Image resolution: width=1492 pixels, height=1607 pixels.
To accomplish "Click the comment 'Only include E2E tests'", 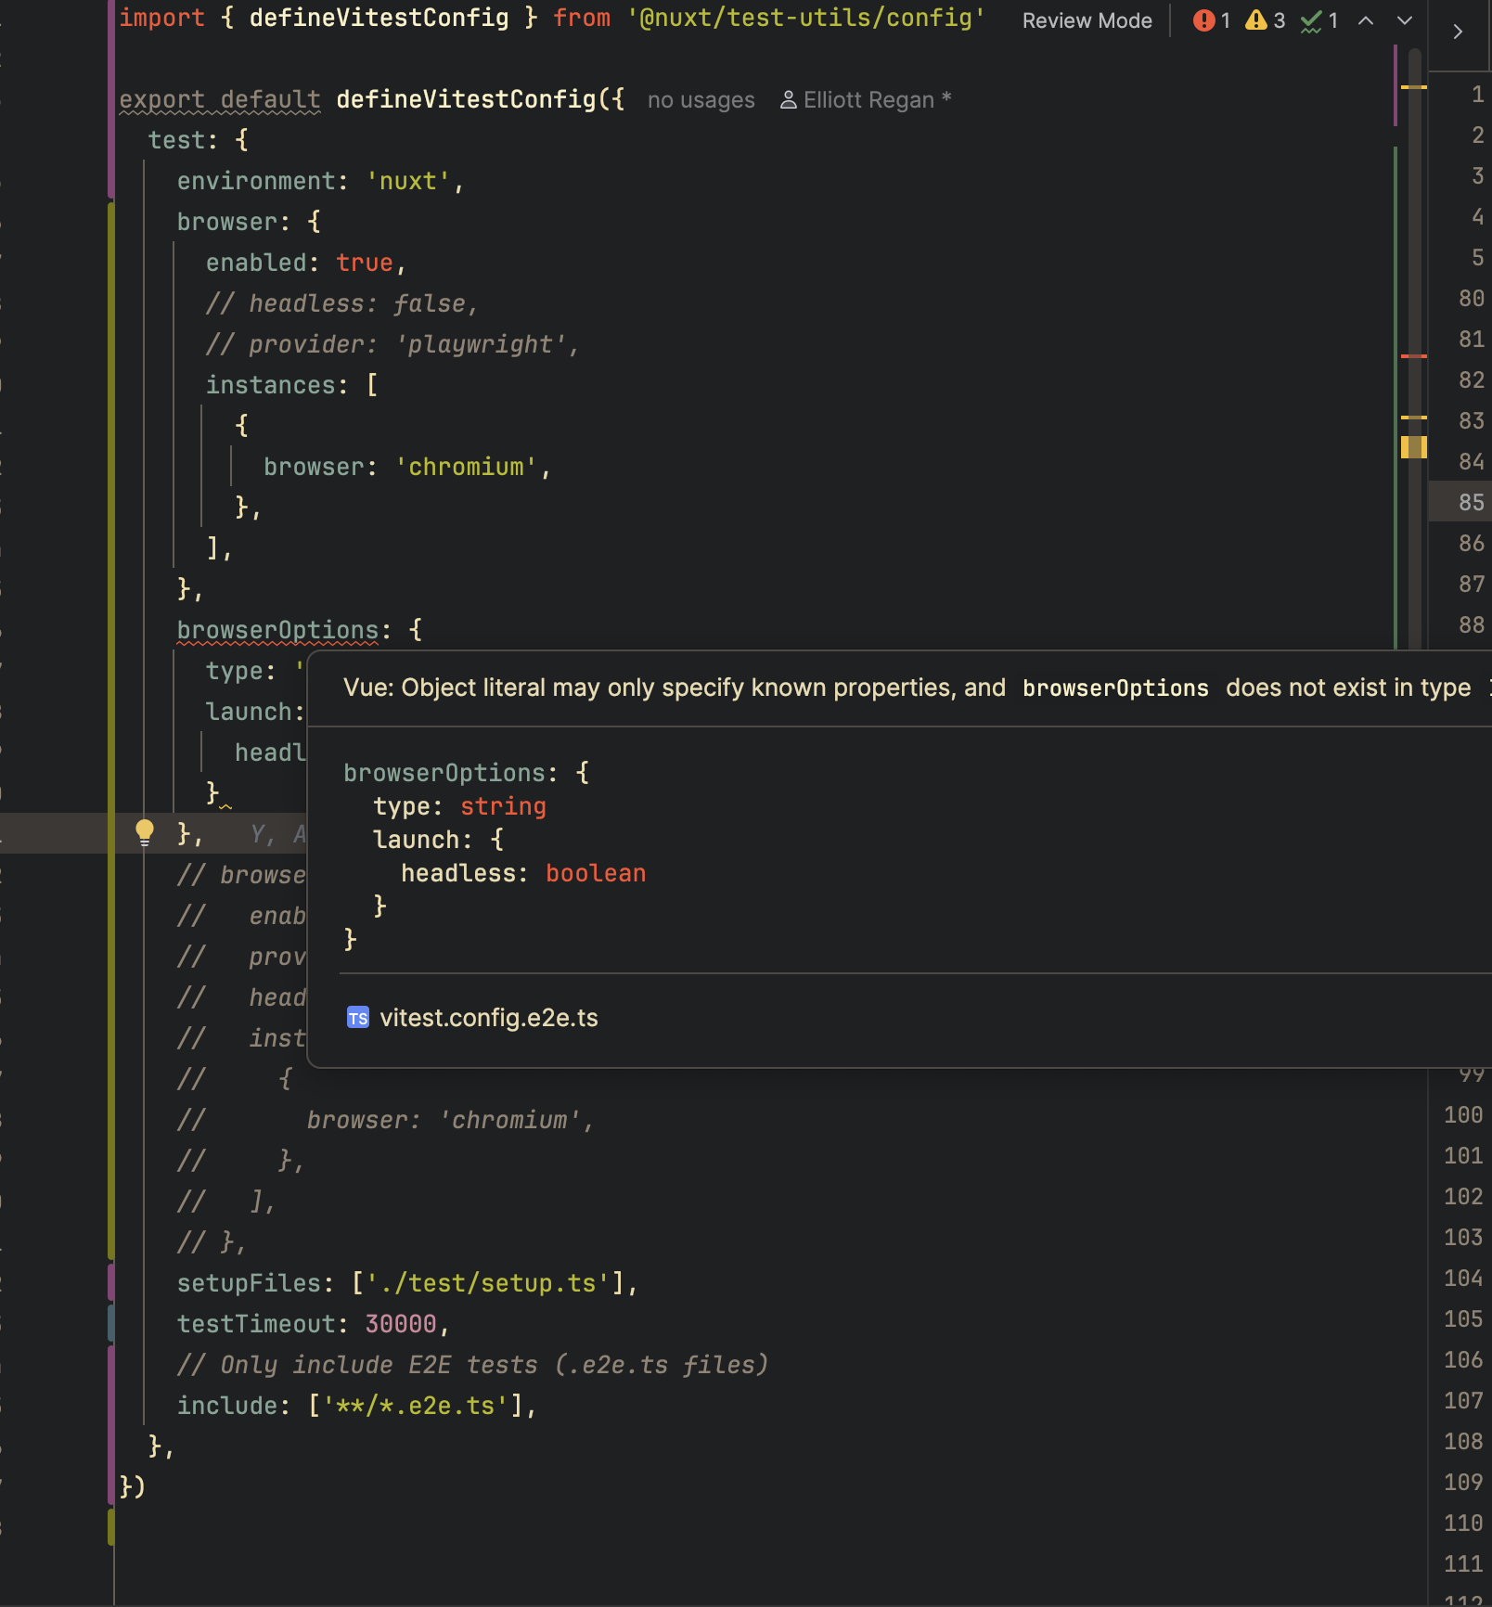I will (473, 1365).
